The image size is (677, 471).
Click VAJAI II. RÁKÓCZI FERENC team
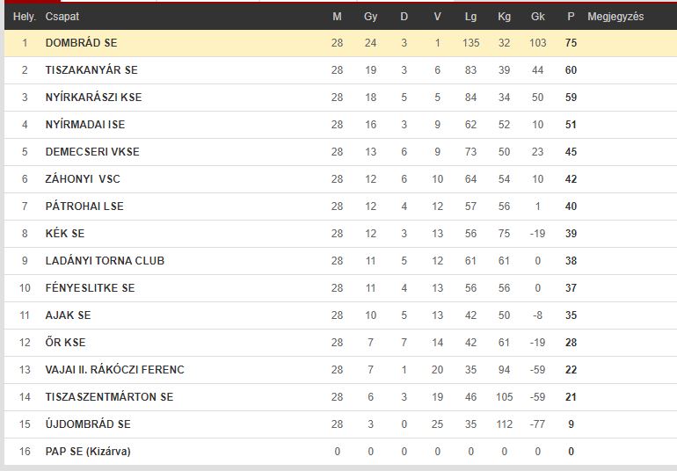tap(115, 369)
